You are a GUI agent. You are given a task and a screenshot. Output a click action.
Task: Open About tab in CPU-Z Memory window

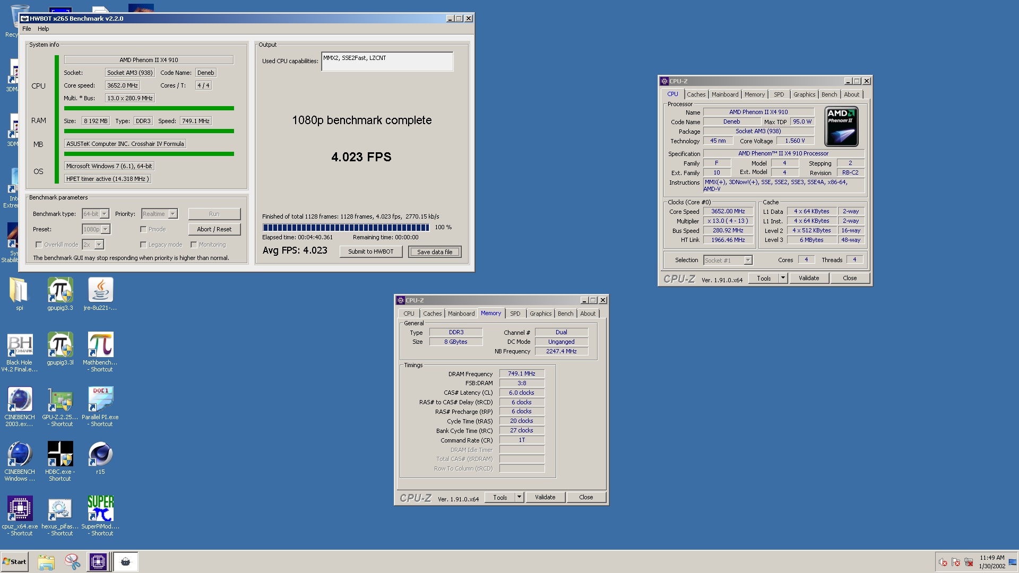(588, 314)
